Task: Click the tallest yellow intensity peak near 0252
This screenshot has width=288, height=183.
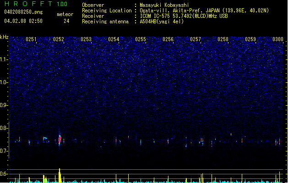Action: 60,176
